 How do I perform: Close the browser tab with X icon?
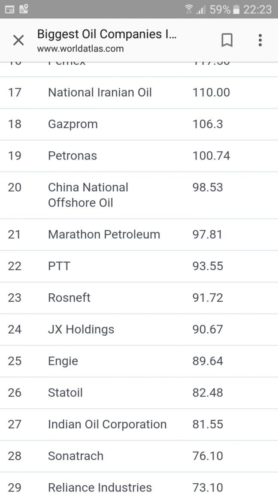click(18, 40)
